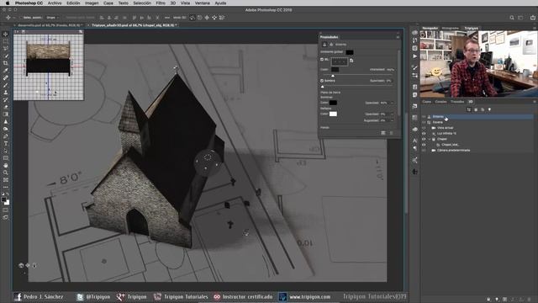
Task: Open the 3D panel flyout menu
Action: click(x=535, y=102)
